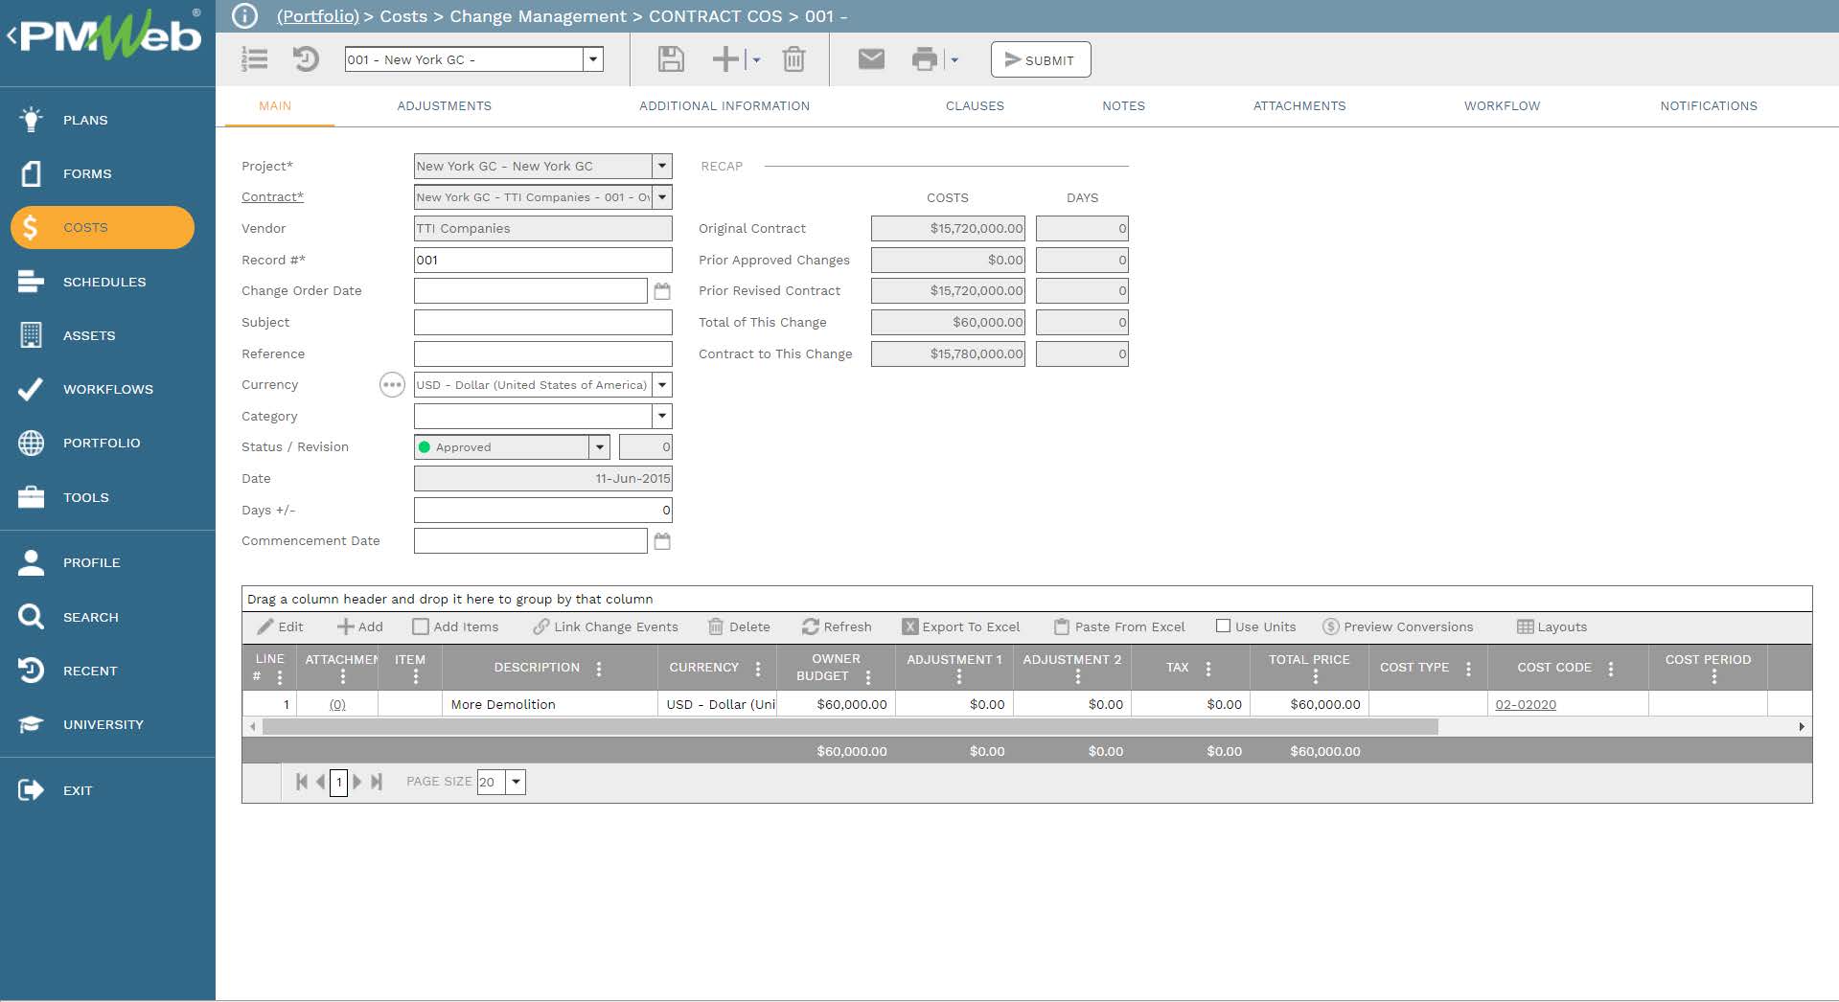Open Change Order Date calendar picker

click(x=662, y=291)
